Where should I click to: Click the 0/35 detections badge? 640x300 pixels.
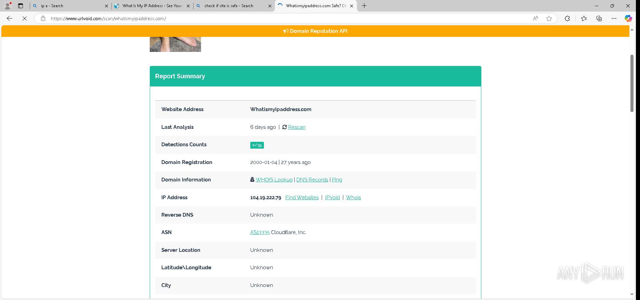257,145
